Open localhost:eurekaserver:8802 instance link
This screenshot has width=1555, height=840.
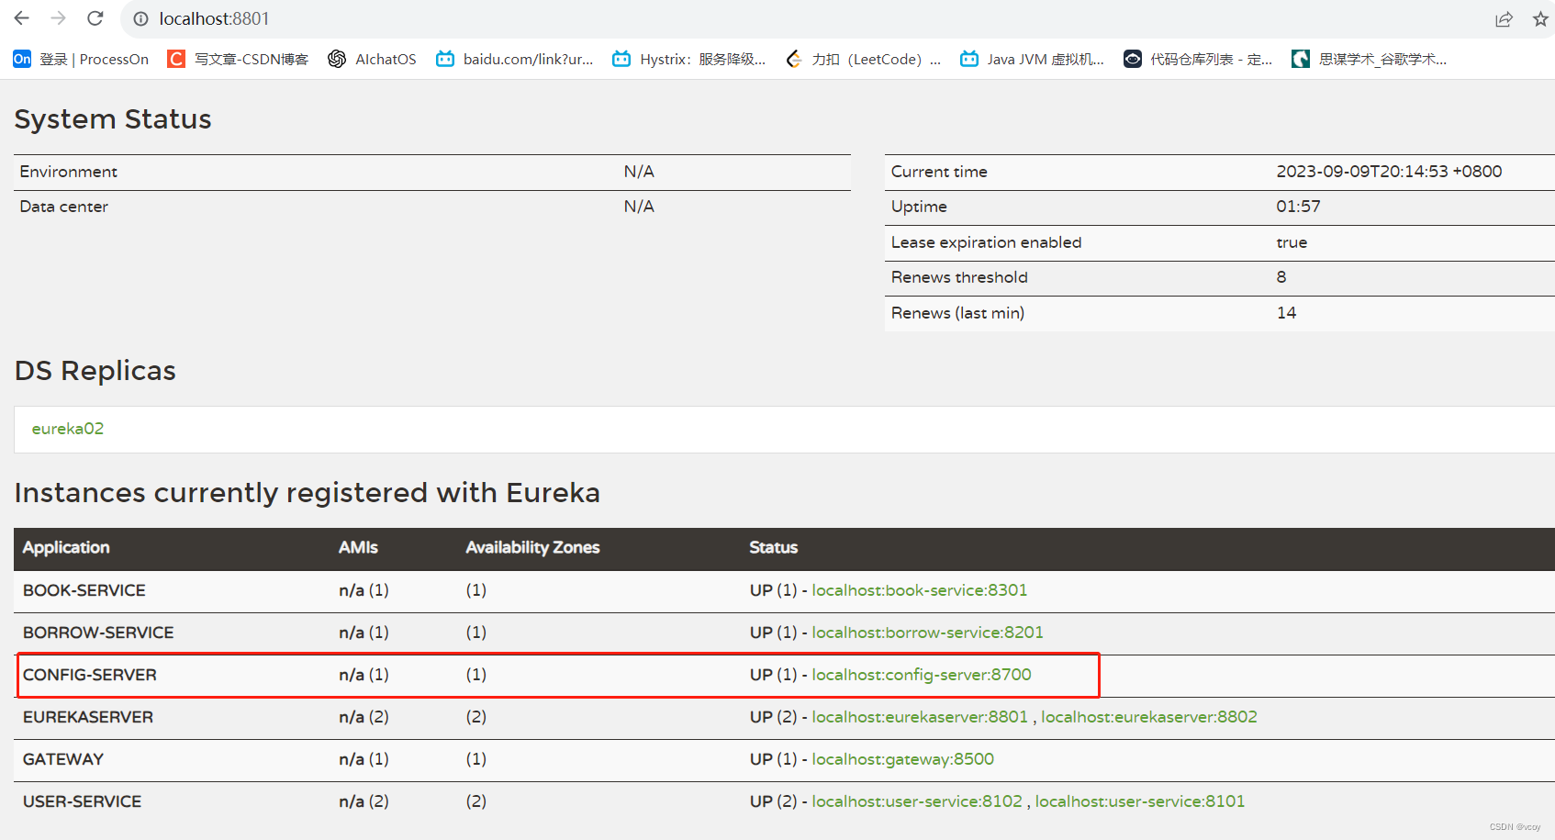click(x=1149, y=717)
